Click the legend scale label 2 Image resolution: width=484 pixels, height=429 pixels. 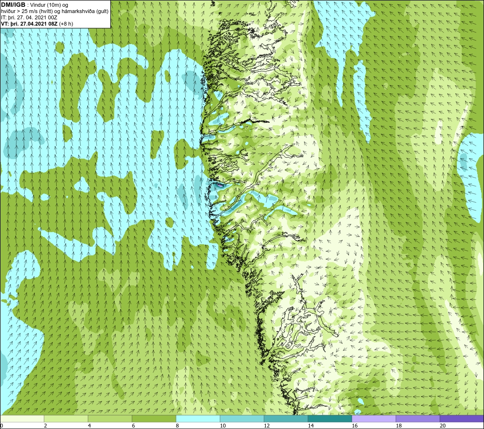(45, 426)
